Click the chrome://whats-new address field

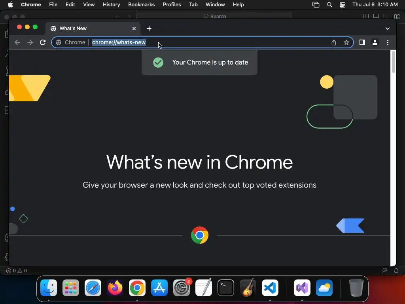[202, 42]
